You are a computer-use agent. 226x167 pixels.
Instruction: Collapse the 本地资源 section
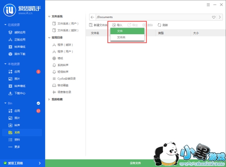point(5,64)
